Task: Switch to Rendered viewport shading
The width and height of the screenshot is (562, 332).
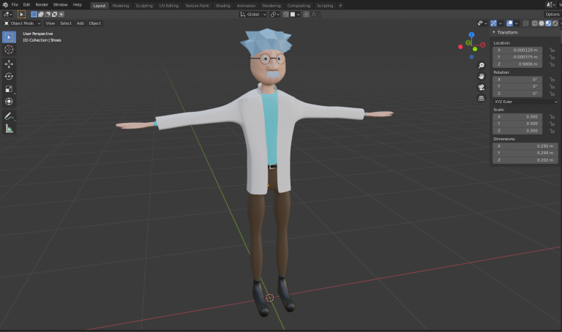Action: click(x=555, y=23)
